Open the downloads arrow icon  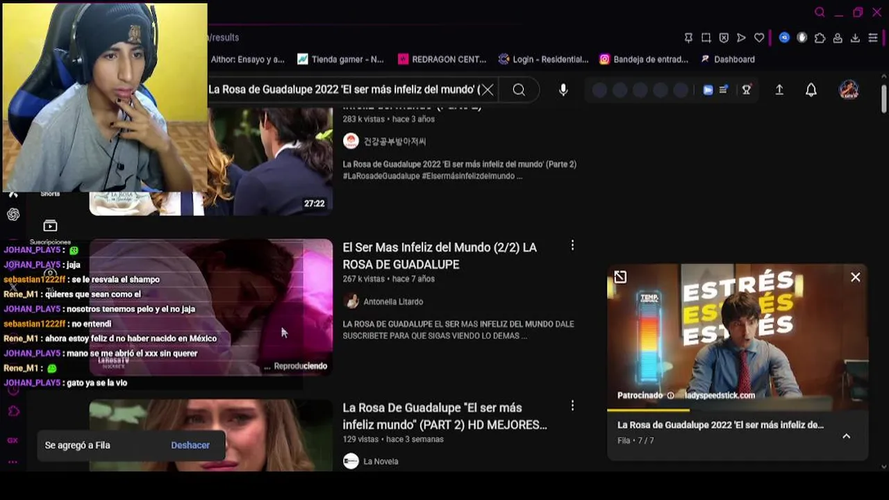coord(855,37)
